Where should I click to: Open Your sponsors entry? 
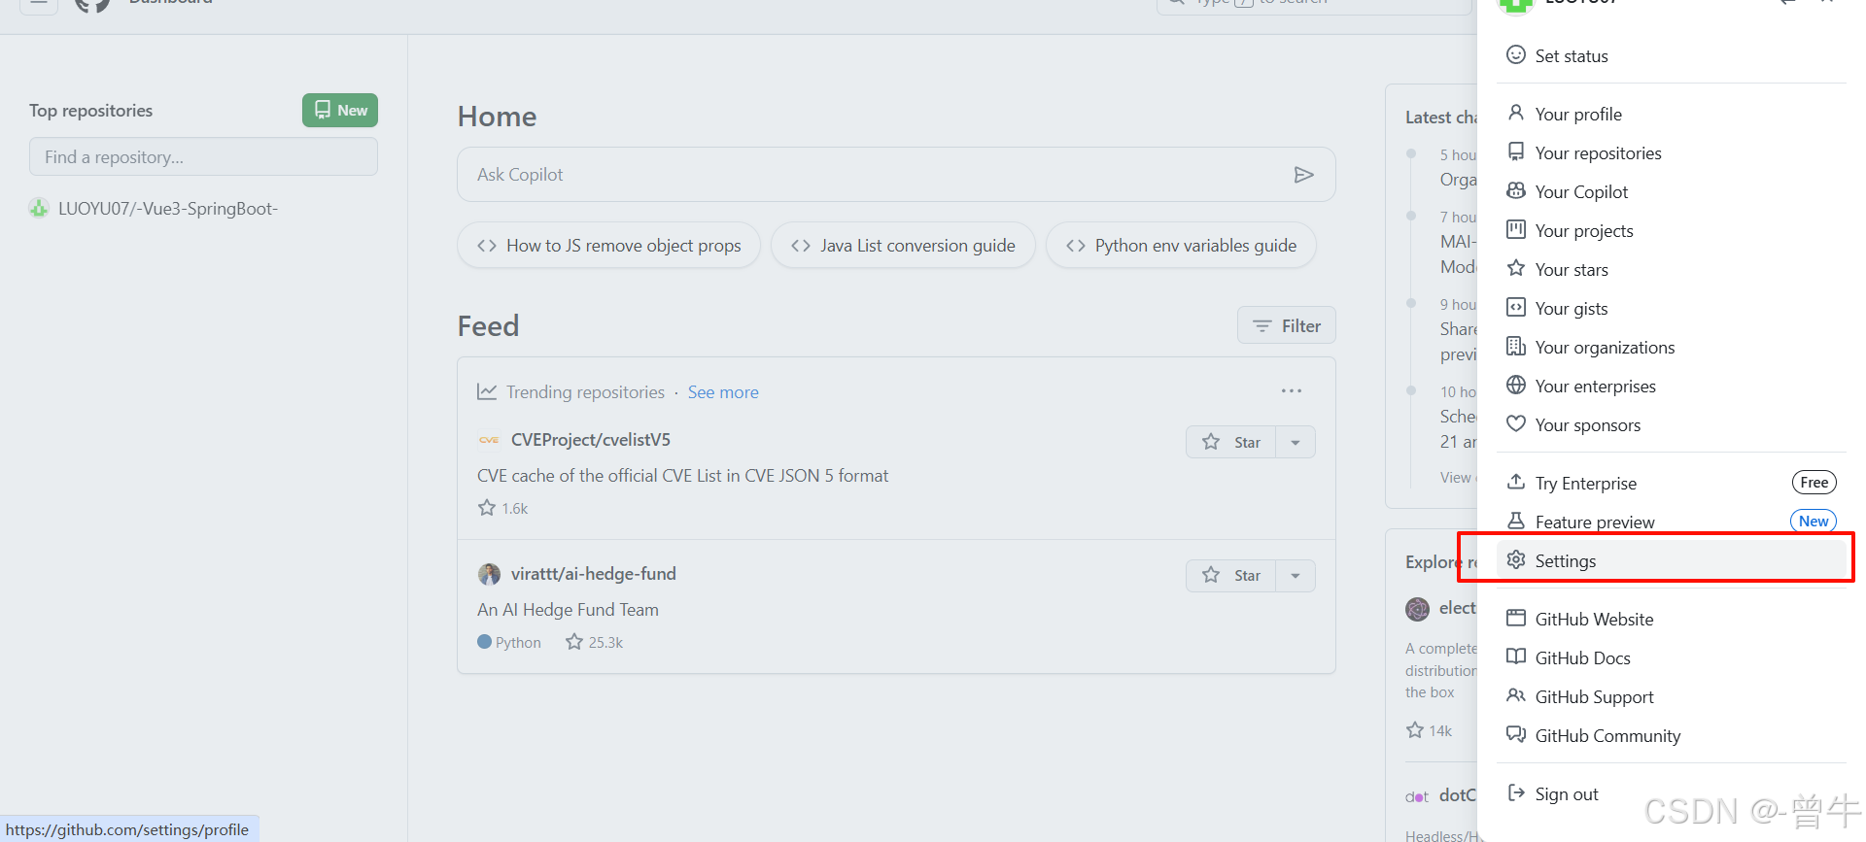click(x=1671, y=424)
